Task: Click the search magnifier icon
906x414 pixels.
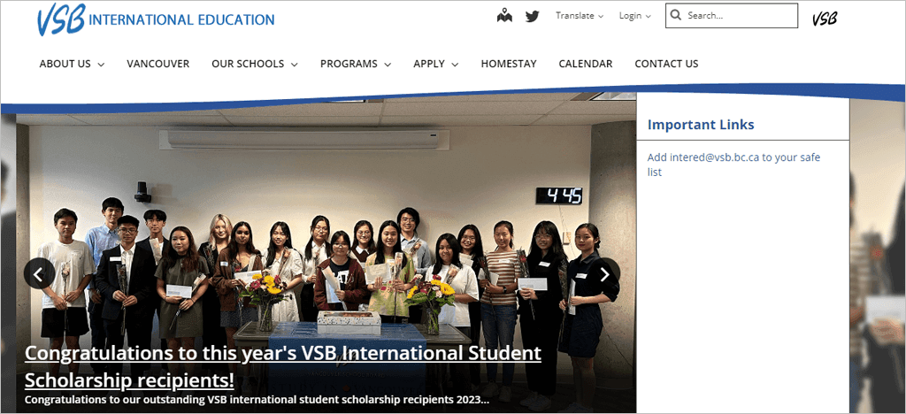Action: [x=675, y=16]
